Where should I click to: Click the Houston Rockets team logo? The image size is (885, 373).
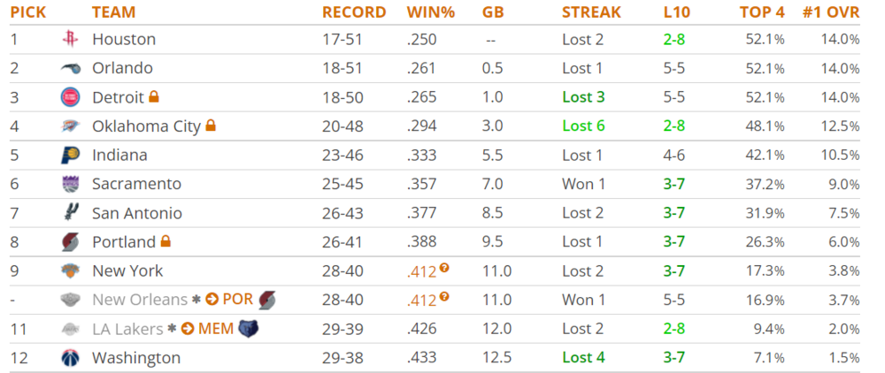(70, 39)
